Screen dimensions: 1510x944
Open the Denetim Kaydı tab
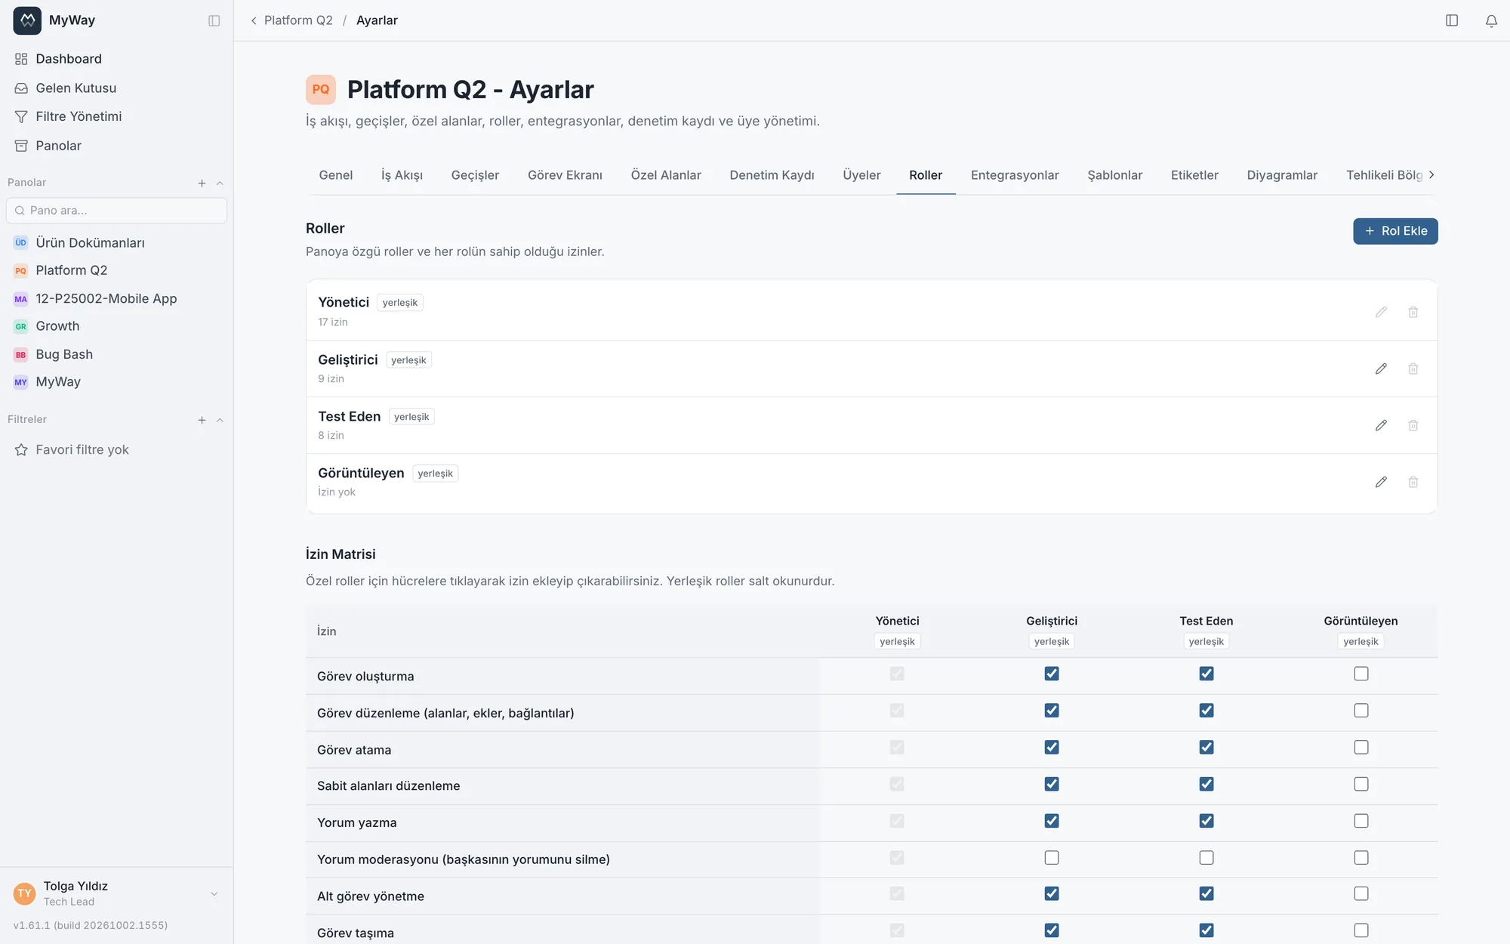[x=772, y=175]
